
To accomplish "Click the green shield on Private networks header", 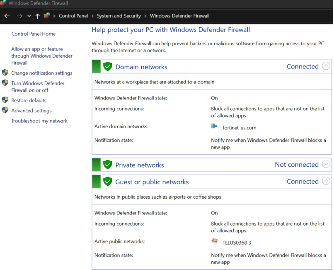I will [108, 165].
